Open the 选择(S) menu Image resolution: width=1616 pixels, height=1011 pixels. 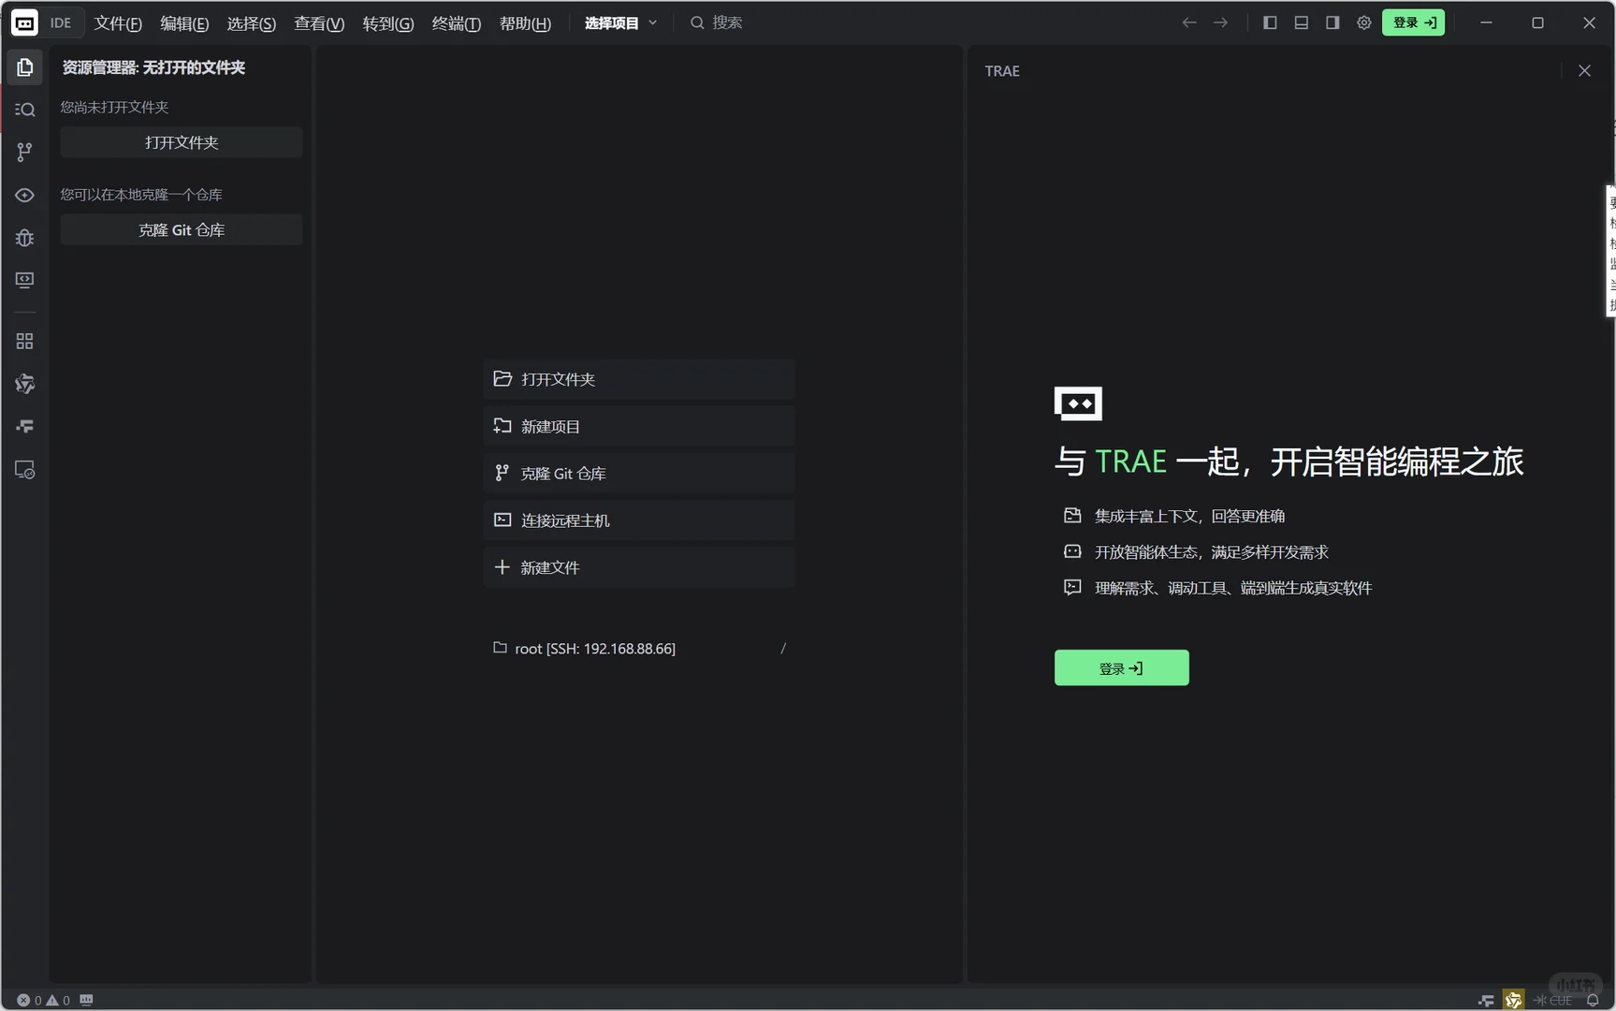[x=251, y=23]
